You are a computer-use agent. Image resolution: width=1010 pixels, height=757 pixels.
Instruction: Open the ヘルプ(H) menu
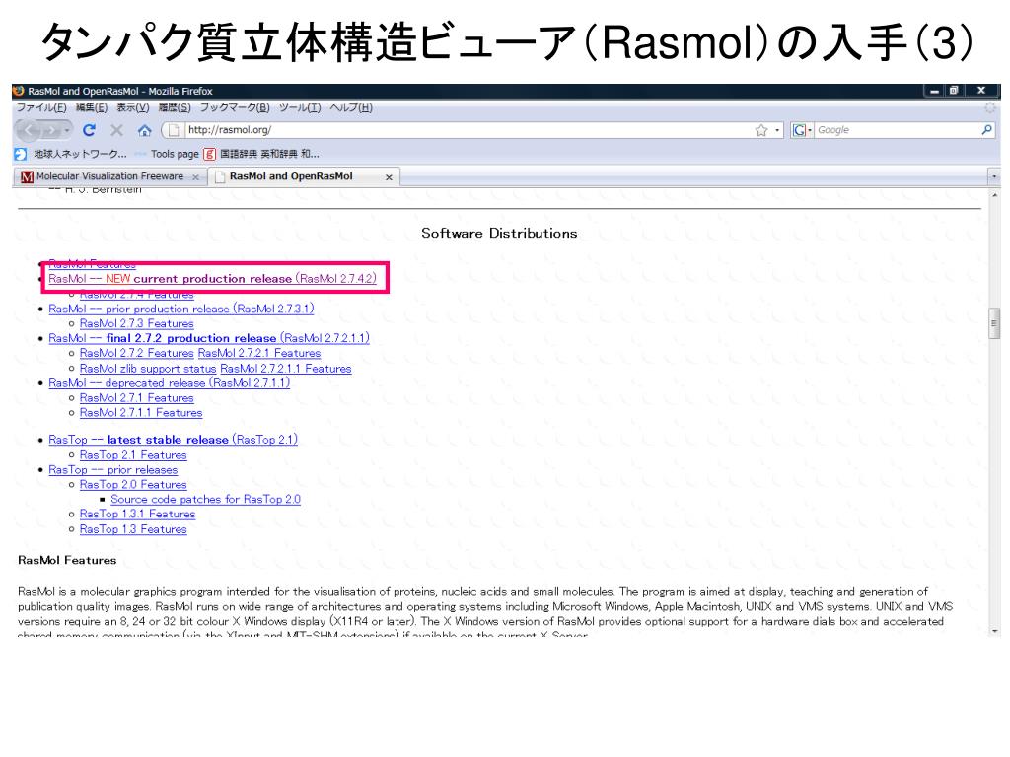click(x=351, y=107)
